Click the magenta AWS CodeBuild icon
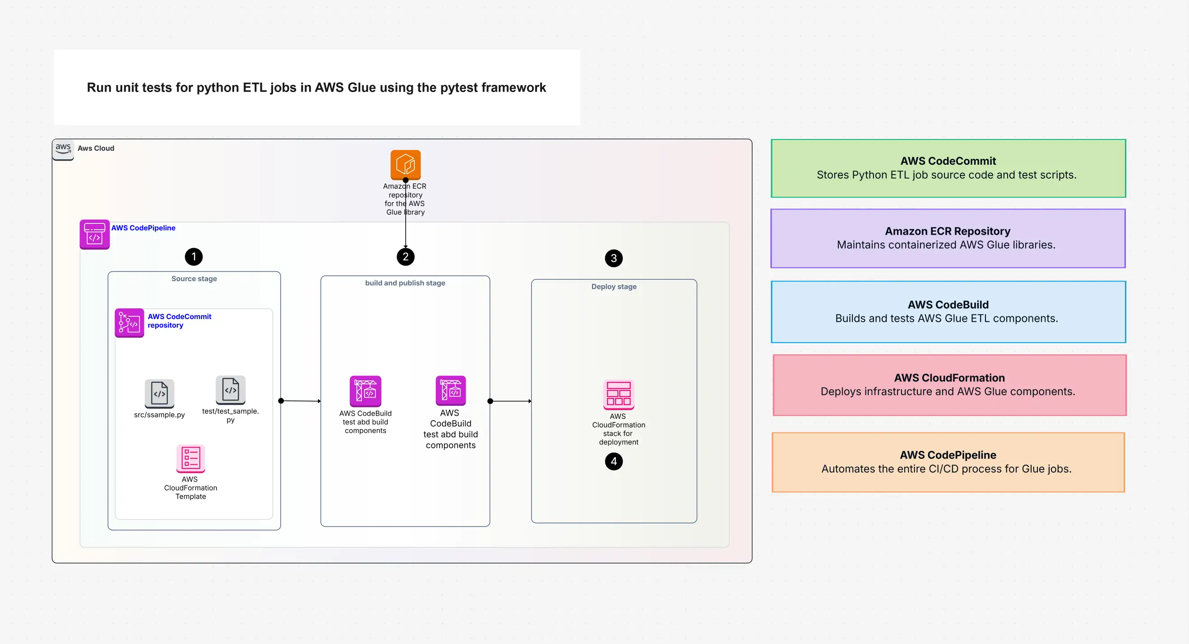 450,390
